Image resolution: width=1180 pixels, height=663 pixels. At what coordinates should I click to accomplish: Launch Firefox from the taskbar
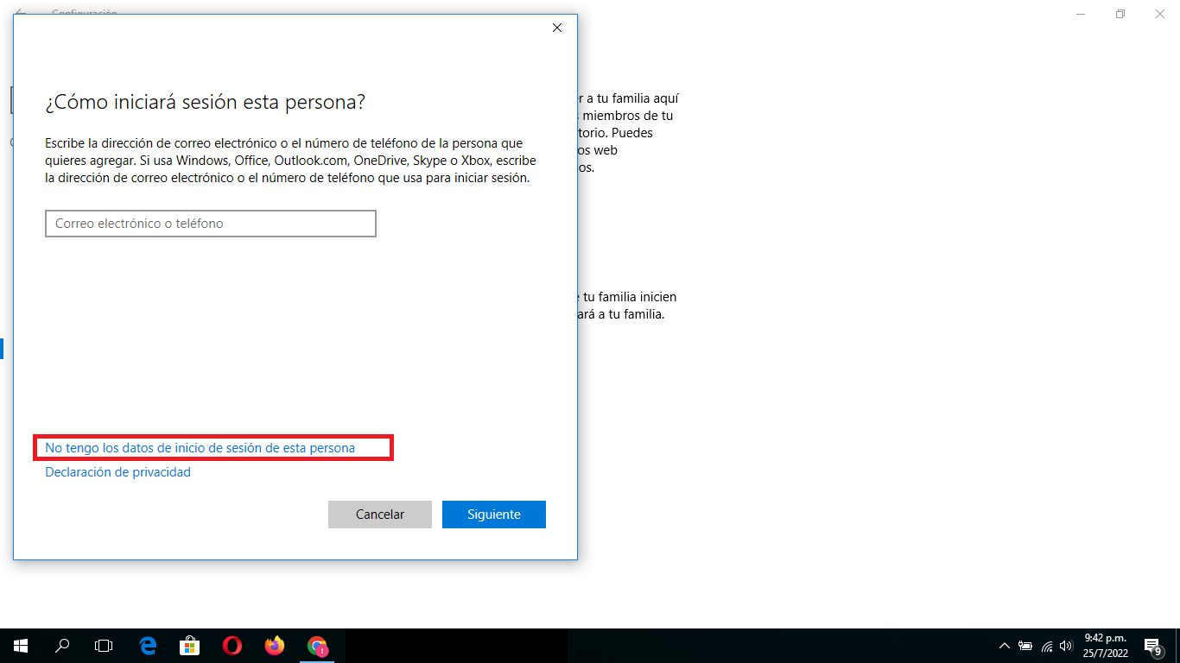click(275, 646)
